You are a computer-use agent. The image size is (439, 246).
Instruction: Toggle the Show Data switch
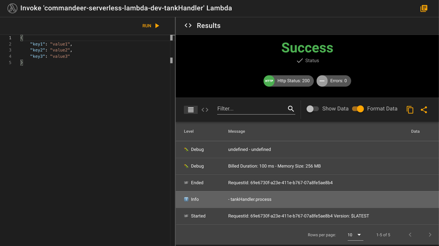312,109
